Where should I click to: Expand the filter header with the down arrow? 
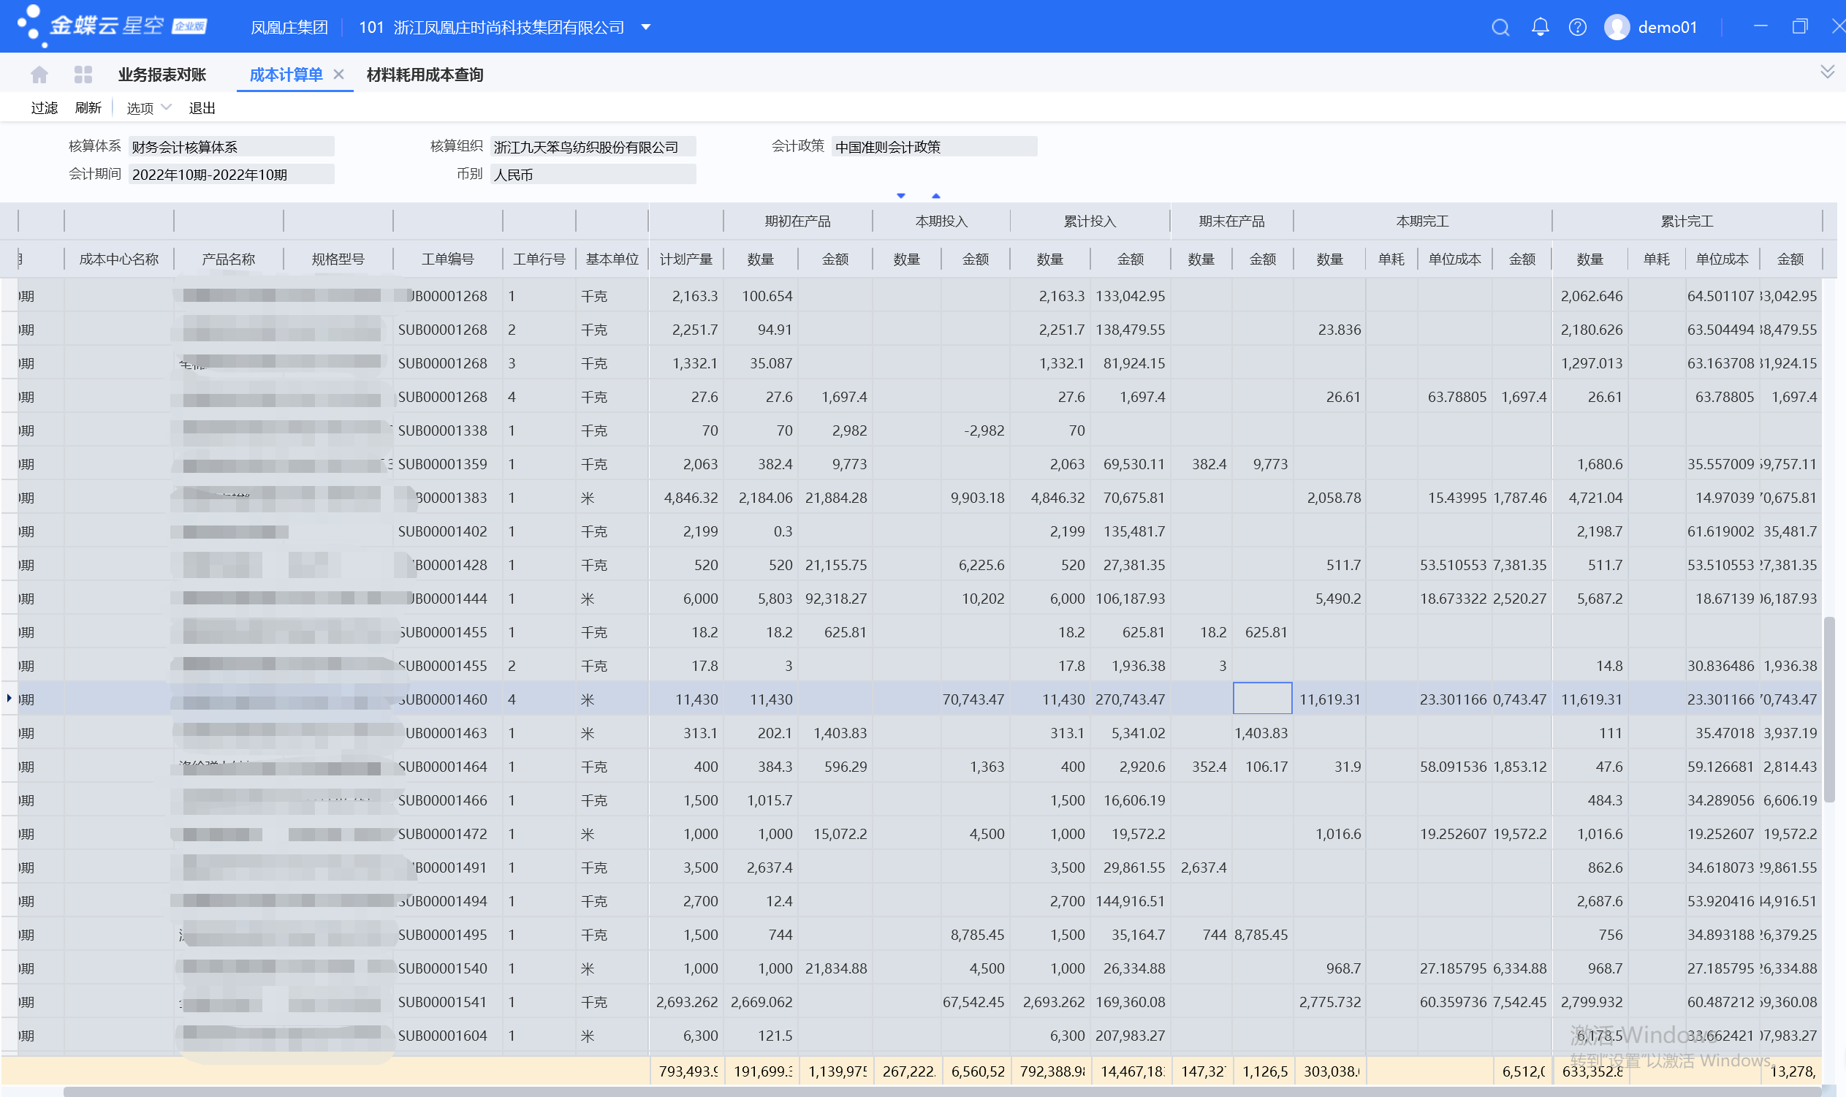900,196
